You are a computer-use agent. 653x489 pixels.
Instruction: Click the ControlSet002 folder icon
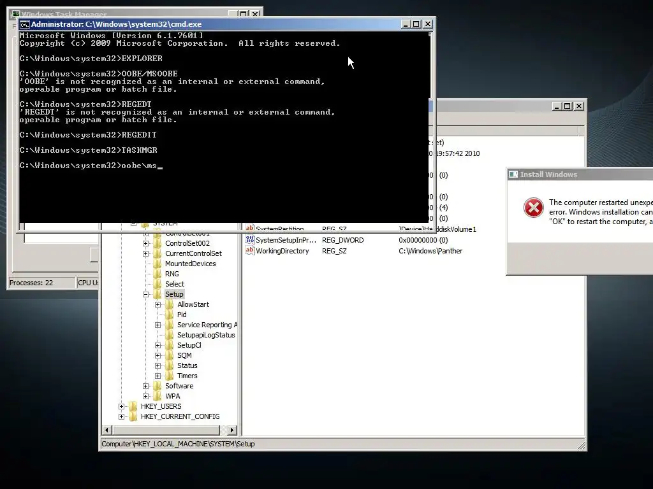pos(158,243)
